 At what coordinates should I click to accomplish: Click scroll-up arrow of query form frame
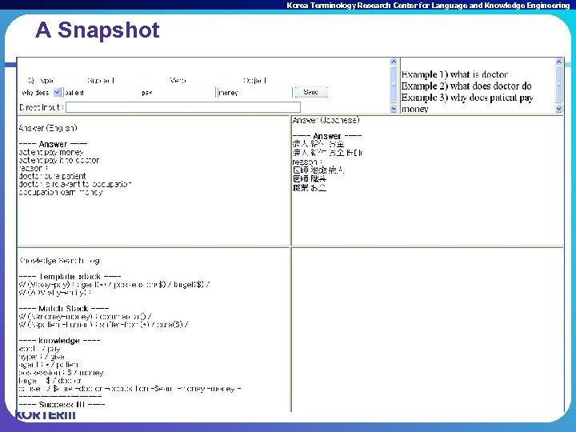394,62
